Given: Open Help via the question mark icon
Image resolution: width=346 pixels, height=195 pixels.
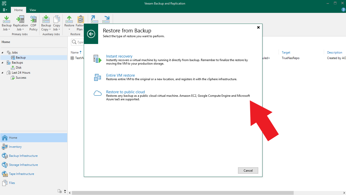Looking at the screenshot, I should [343, 10].
